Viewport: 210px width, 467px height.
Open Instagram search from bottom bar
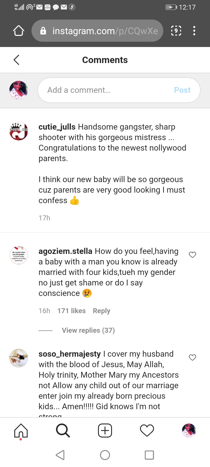(x=63, y=431)
